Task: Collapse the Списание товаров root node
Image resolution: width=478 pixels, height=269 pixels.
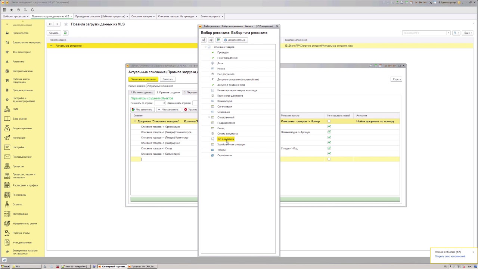Action: coord(205,47)
